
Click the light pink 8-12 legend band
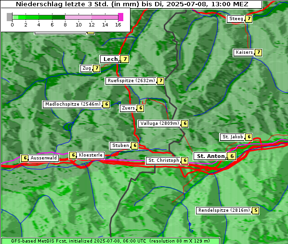point(78,17)
